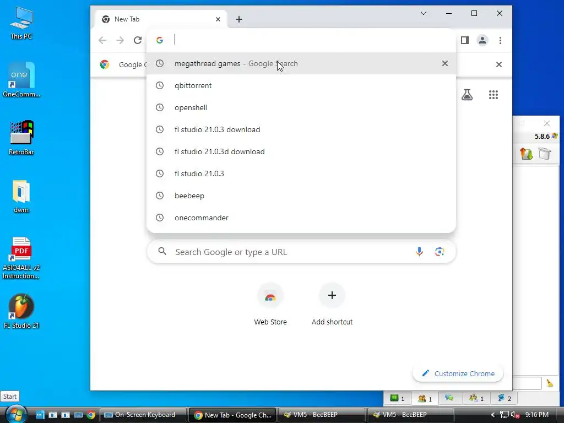The image size is (564, 423).
Task: Close the New Tab tab
Action: pyautogui.click(x=218, y=19)
